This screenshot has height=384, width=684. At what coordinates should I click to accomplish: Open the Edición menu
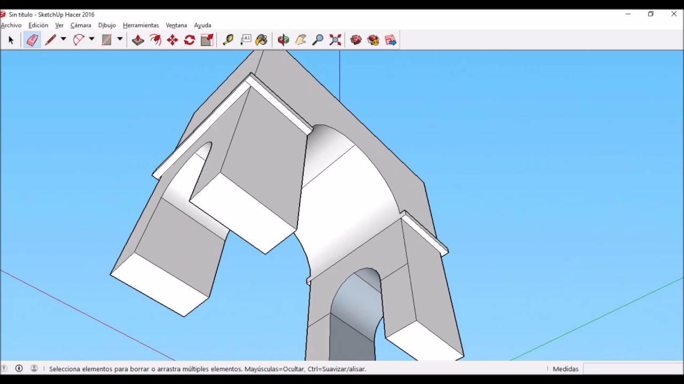(38, 25)
